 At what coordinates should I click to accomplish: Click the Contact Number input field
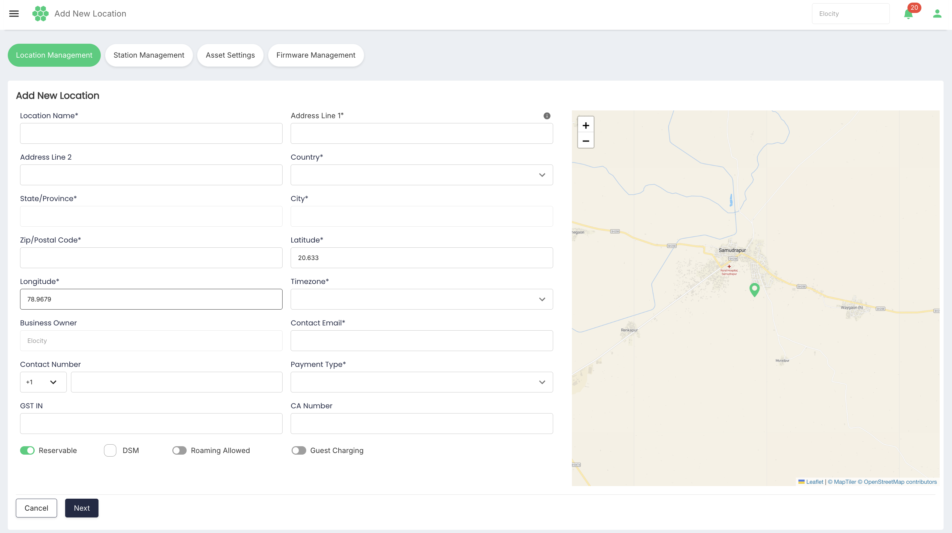177,382
